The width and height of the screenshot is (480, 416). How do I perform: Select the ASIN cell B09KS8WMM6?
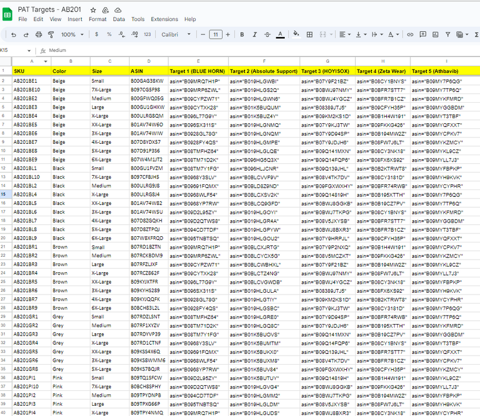pyautogui.click(x=148, y=360)
